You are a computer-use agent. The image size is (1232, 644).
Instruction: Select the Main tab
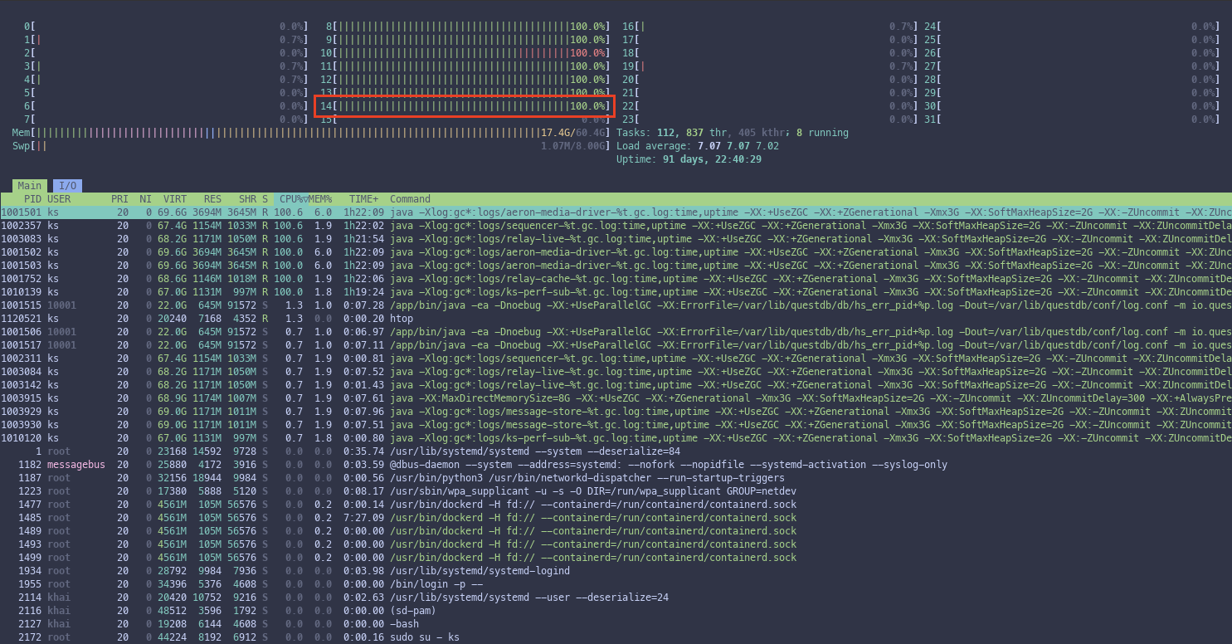pos(29,186)
